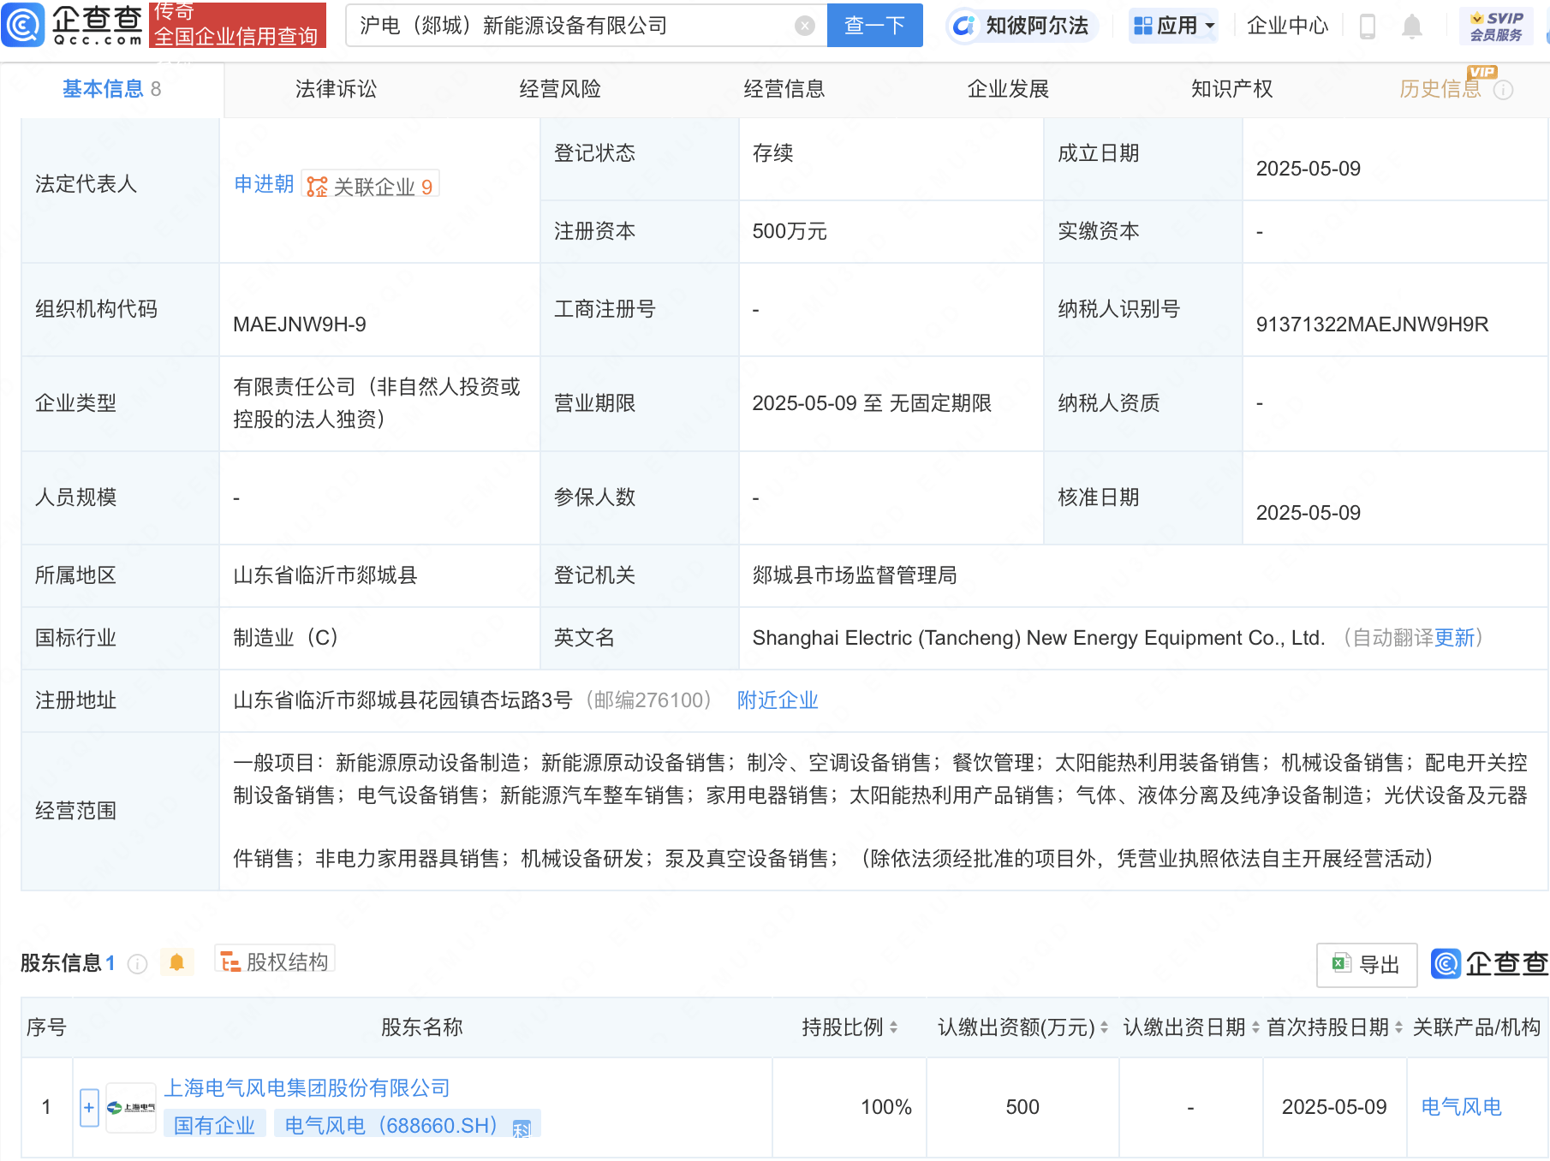Screen dimensions: 1550x1161
Task: Clear the search box text
Action: (804, 26)
